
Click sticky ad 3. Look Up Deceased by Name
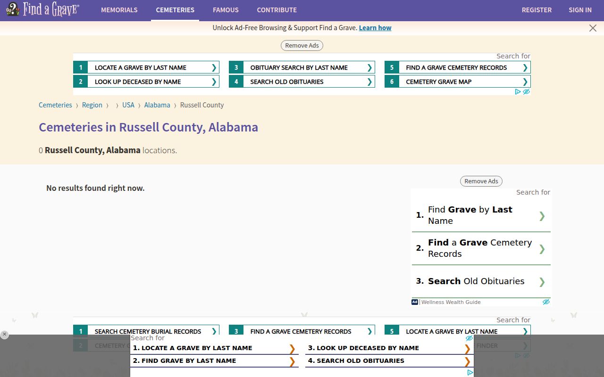[389, 348]
